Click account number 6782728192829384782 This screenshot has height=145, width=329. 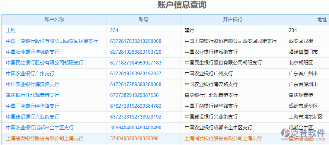point(136,106)
